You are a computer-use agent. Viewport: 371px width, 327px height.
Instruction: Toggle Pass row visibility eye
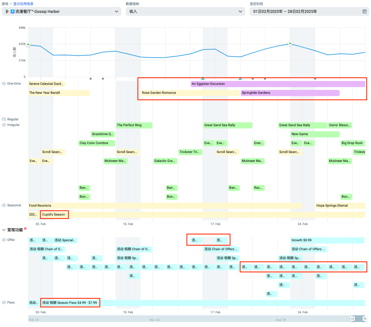click(4, 302)
